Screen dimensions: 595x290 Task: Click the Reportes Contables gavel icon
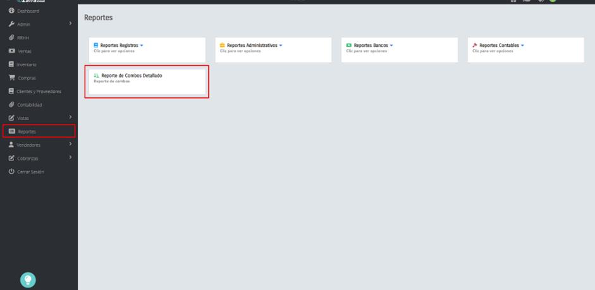475,45
